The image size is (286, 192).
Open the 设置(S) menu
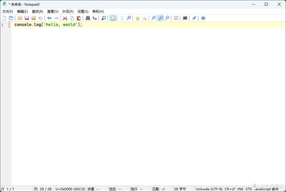pyautogui.click(x=83, y=11)
